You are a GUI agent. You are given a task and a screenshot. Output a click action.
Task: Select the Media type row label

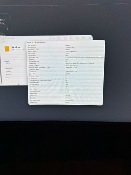click(33, 95)
